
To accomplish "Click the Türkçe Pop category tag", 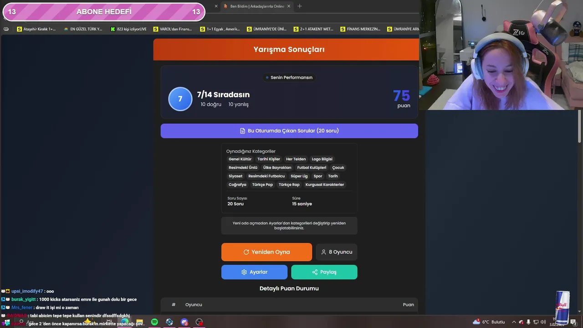I will pyautogui.click(x=262, y=184).
